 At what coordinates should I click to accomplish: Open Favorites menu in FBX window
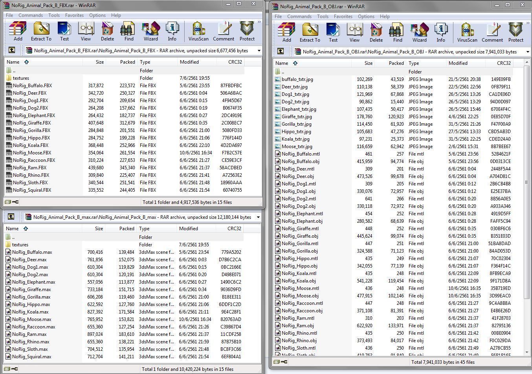pyautogui.click(x=74, y=15)
